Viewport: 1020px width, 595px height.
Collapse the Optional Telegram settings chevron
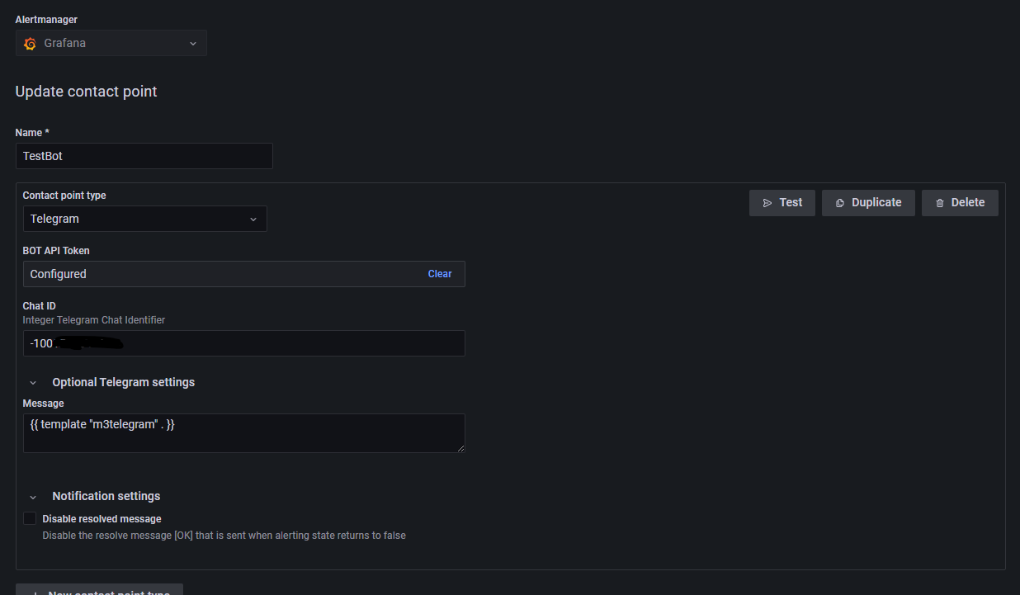[33, 383]
